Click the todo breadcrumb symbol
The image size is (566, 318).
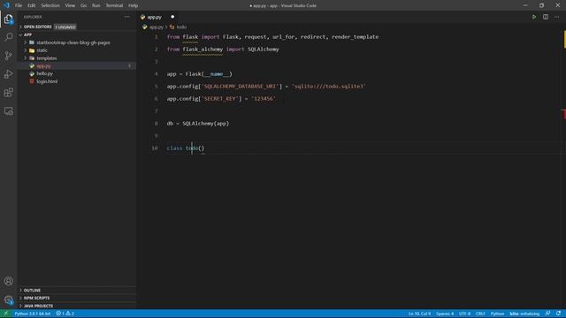pyautogui.click(x=181, y=27)
